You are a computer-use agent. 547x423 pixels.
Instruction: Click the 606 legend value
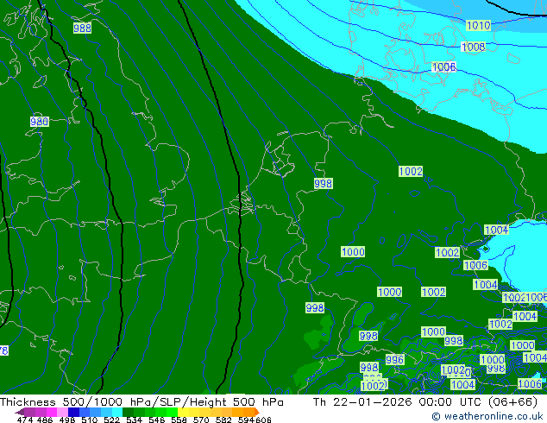[x=263, y=420]
